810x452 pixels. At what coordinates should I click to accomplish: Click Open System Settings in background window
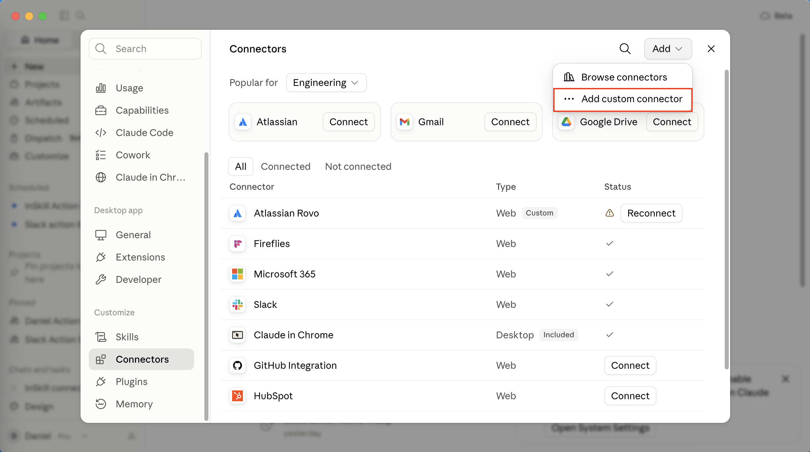[600, 428]
